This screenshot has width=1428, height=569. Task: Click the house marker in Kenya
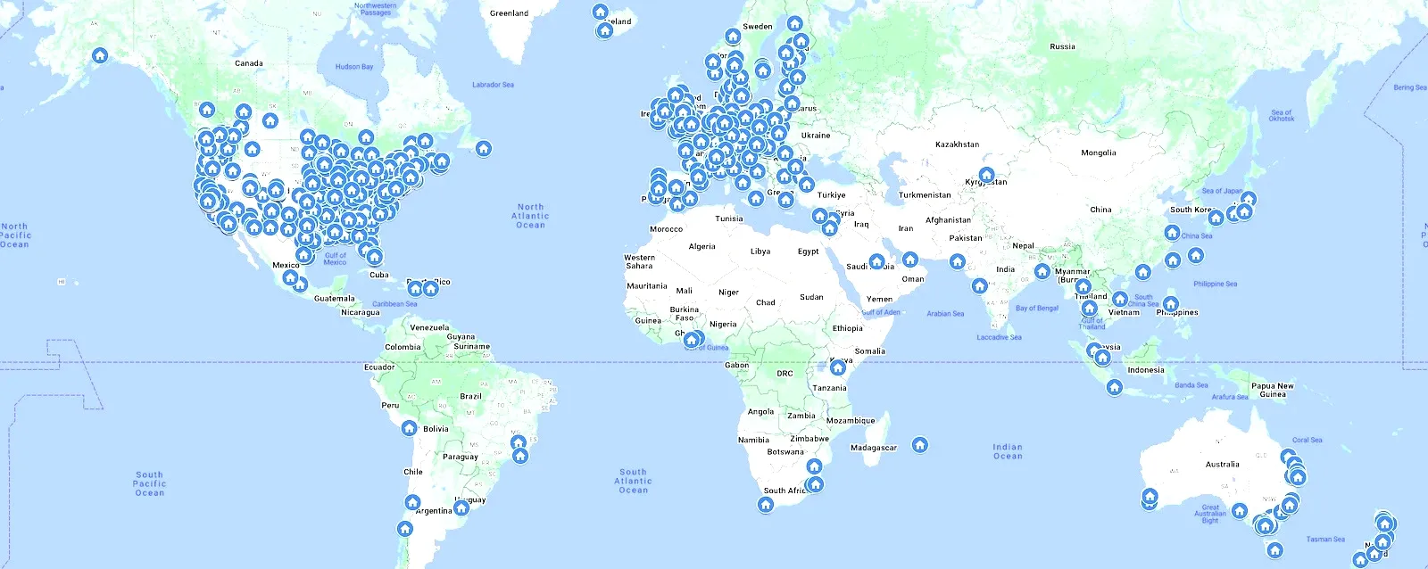coord(838,367)
